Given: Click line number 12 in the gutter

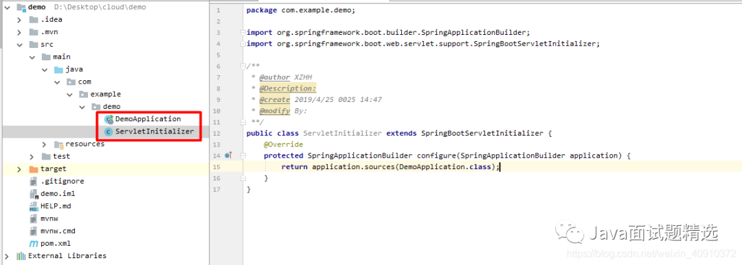Looking at the screenshot, I should (216, 134).
